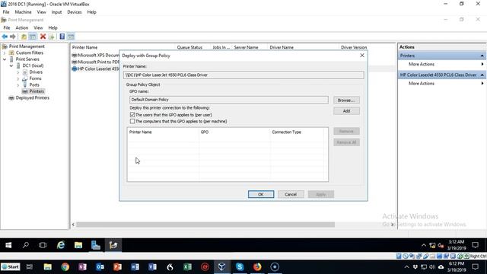Open the VirtualBox Machine menu

tap(23, 12)
